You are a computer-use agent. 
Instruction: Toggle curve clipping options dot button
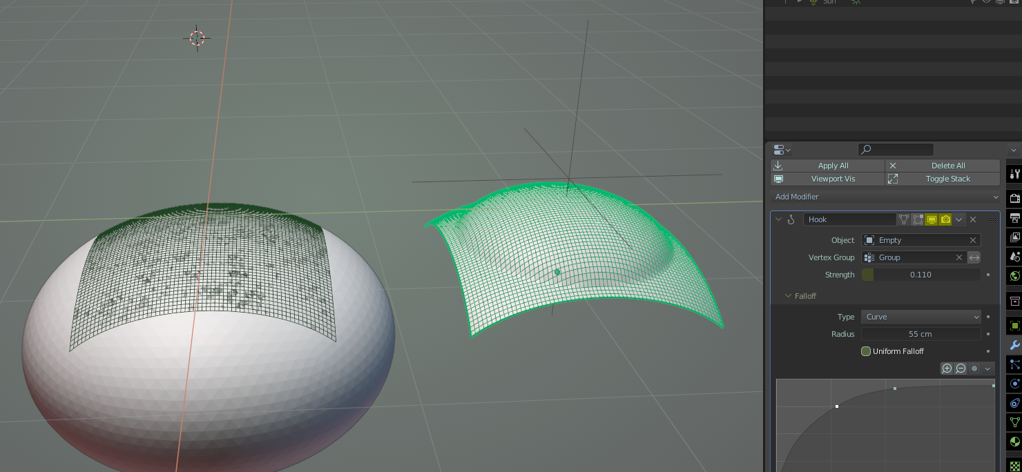[x=974, y=368]
